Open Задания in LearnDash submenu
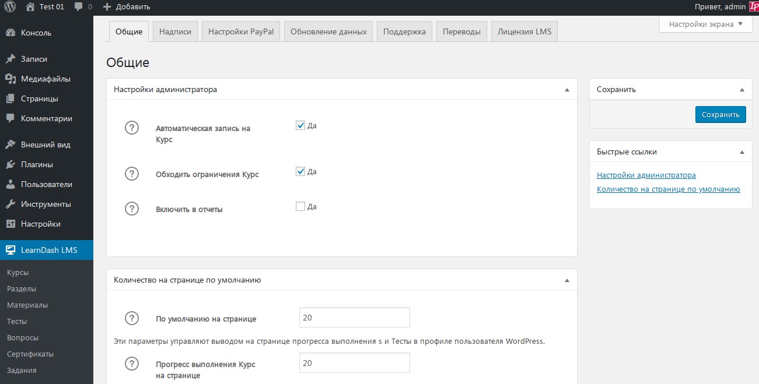Image resolution: width=759 pixels, height=384 pixels. 22,370
